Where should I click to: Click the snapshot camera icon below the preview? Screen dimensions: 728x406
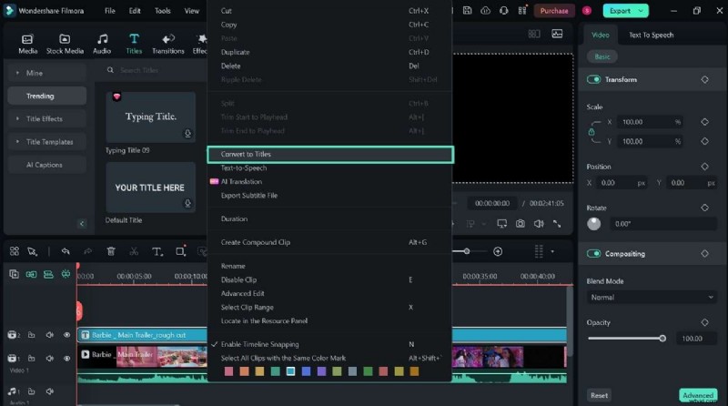(x=520, y=223)
